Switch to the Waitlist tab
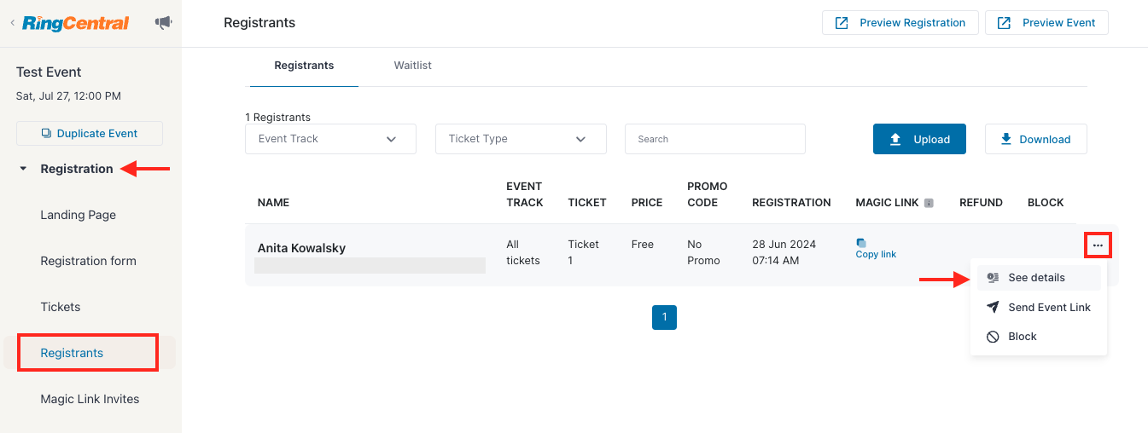The height and width of the screenshot is (433, 1148). [412, 66]
